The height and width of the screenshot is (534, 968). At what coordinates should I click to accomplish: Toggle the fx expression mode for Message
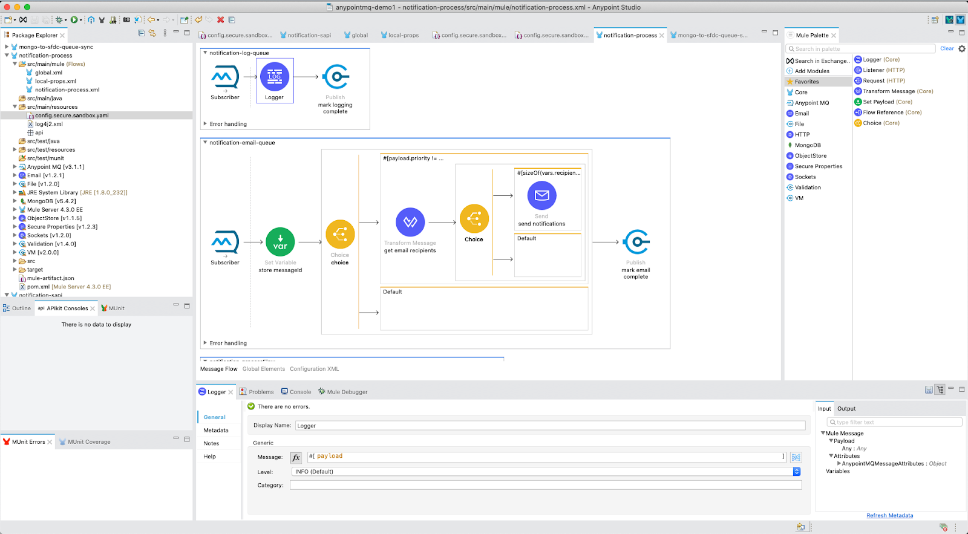tap(296, 457)
